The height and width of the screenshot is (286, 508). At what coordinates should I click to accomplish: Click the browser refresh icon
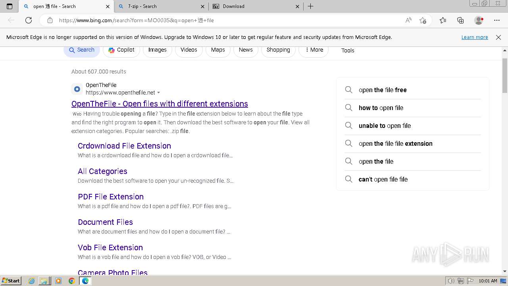click(x=29, y=20)
